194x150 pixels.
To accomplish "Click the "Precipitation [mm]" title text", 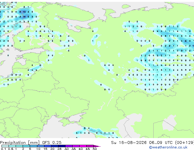I will (20, 143).
